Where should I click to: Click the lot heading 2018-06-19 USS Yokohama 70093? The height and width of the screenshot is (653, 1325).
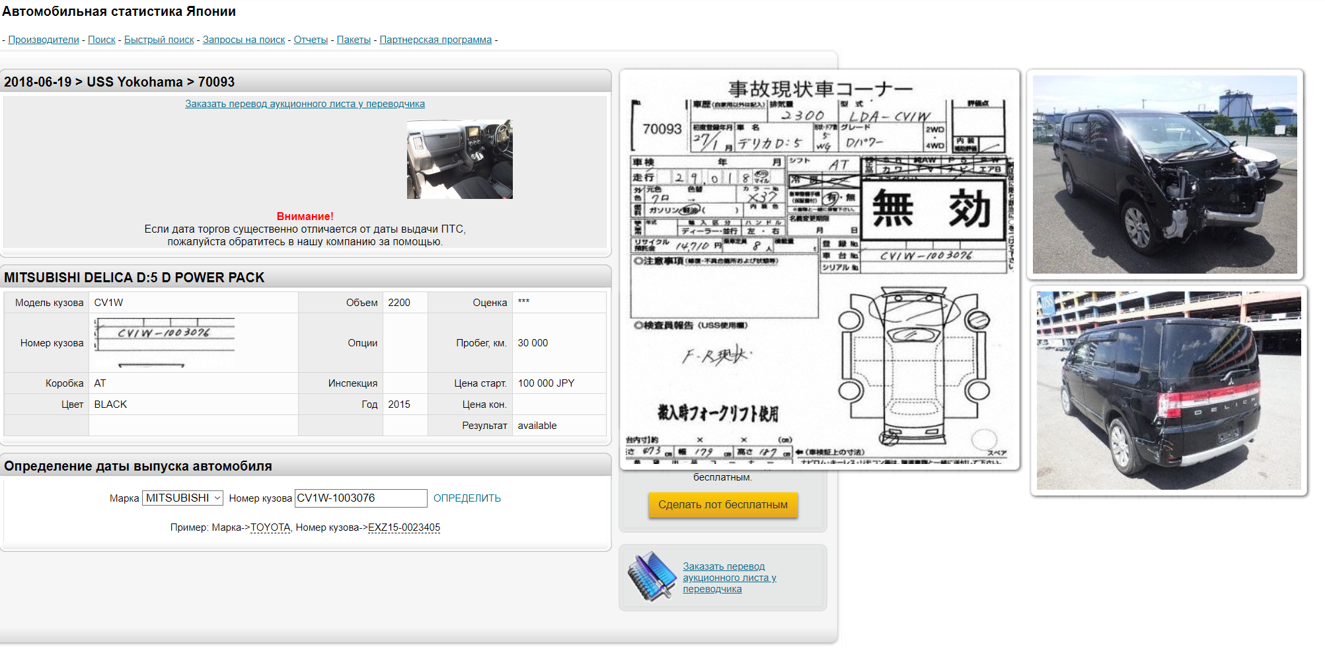click(x=120, y=82)
